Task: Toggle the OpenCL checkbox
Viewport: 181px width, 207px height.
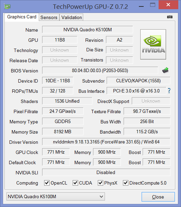Action: [x=47, y=183]
